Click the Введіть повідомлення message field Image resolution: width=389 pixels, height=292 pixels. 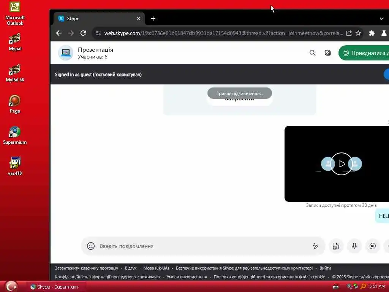pyautogui.click(x=204, y=246)
